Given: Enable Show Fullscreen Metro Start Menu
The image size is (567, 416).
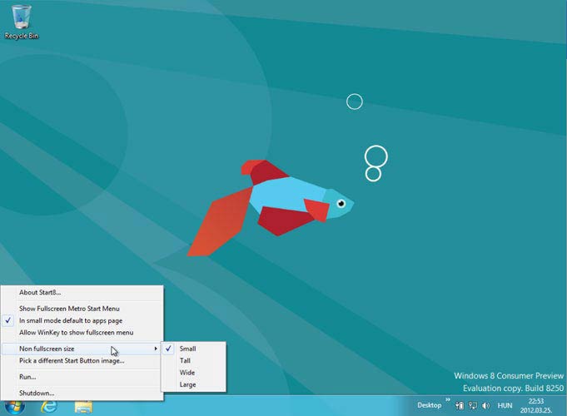Looking at the screenshot, I should click(x=69, y=308).
